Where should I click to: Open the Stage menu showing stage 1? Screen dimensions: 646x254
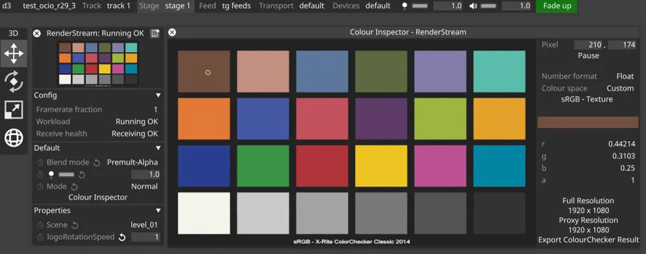[x=165, y=6]
